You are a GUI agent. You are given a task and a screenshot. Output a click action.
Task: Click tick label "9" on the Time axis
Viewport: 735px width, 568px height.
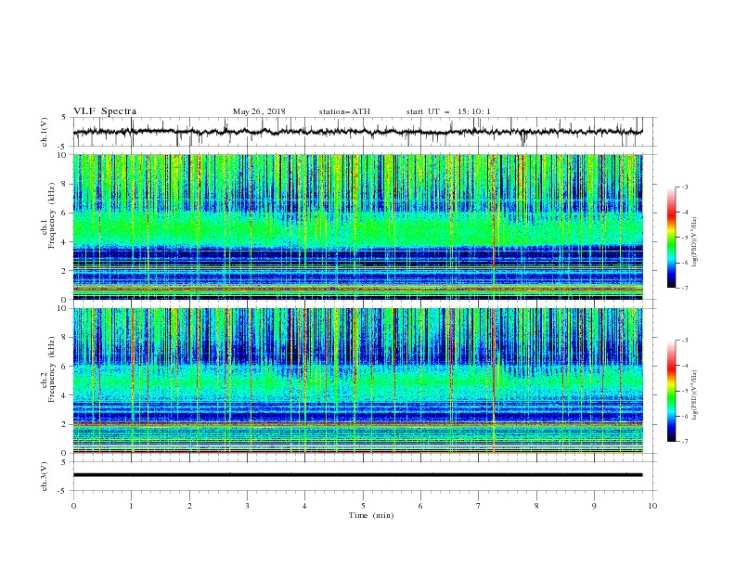coord(594,506)
